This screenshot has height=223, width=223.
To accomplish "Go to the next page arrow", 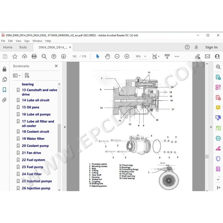I will pos(64,56).
